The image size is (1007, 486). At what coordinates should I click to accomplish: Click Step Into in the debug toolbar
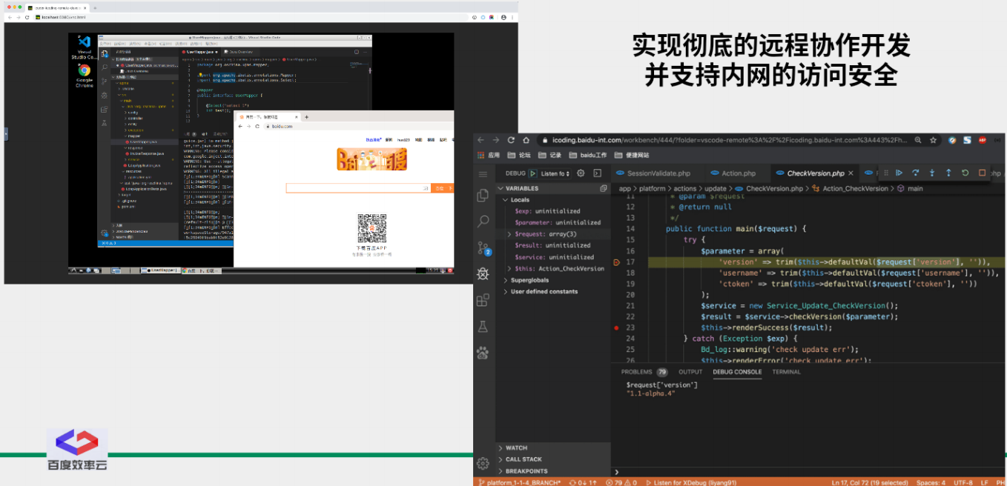point(932,173)
